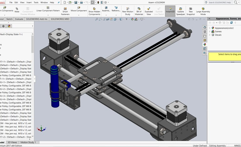The height and width of the screenshot is (147, 241).
Task: Click the Apply Scene icon
Action: (136, 19)
